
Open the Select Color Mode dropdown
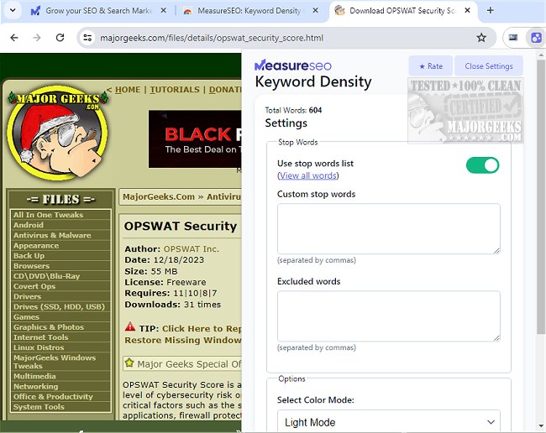pyautogui.click(x=389, y=421)
